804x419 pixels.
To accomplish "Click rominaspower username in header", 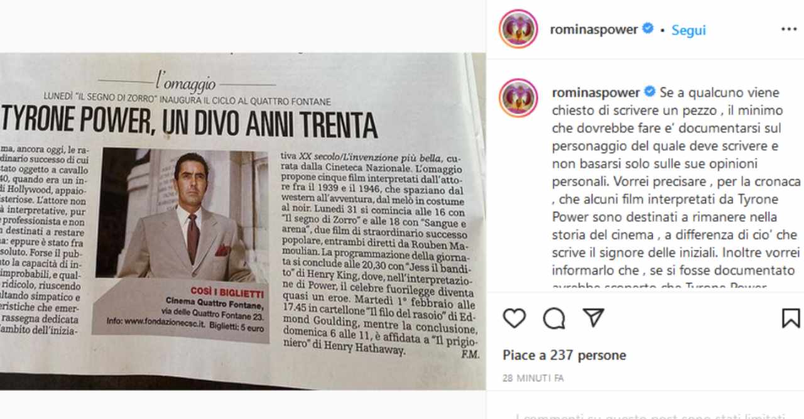I will coord(594,30).
